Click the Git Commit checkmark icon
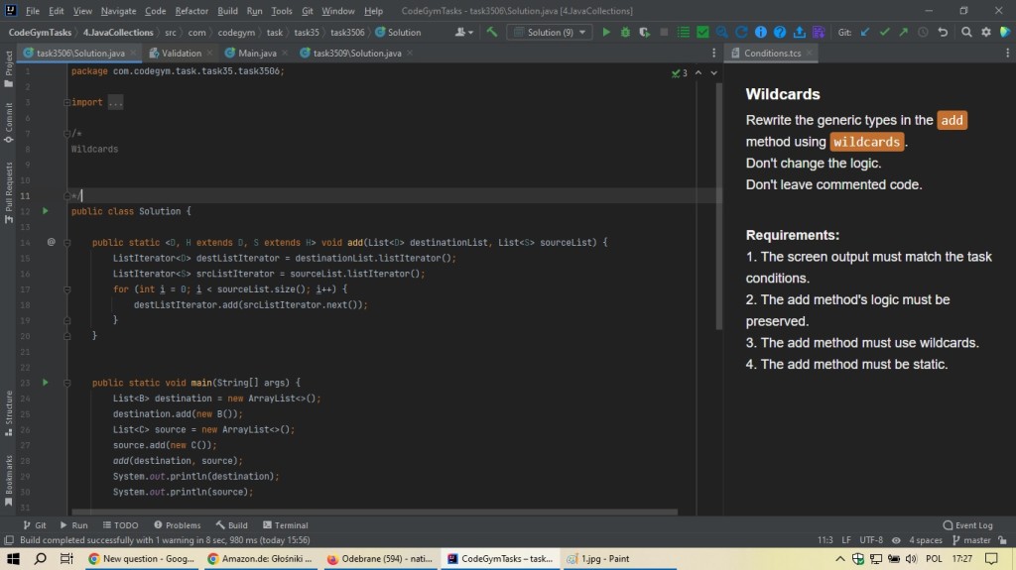1016x570 pixels. [x=884, y=33]
